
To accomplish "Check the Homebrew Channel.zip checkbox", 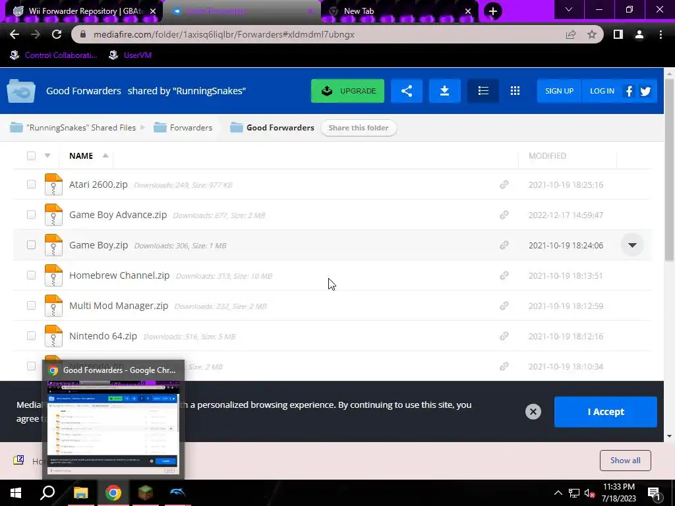I will [31, 275].
